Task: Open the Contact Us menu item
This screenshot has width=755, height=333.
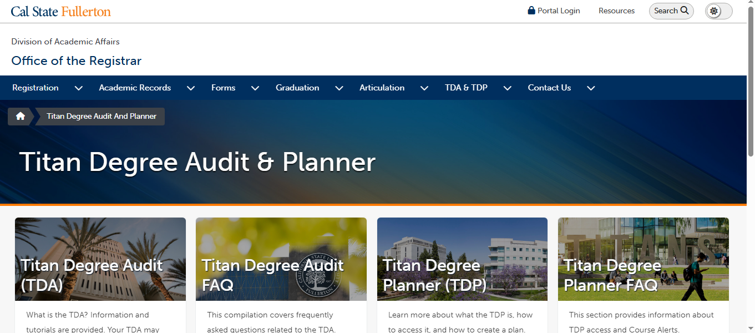Action: coord(549,88)
